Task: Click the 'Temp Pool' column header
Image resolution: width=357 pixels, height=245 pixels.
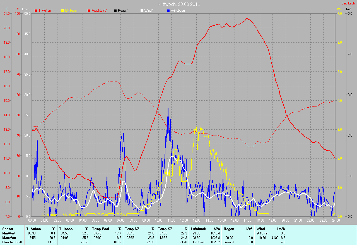Action: click(101, 229)
